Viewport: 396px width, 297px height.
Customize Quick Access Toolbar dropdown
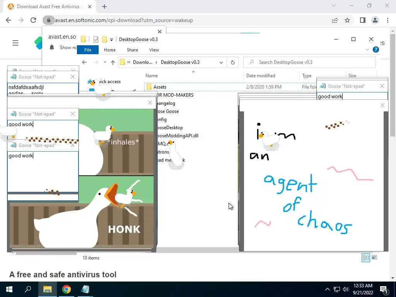pos(111,40)
